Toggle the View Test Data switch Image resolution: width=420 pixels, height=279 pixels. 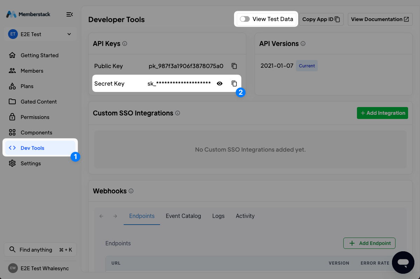tap(245, 19)
